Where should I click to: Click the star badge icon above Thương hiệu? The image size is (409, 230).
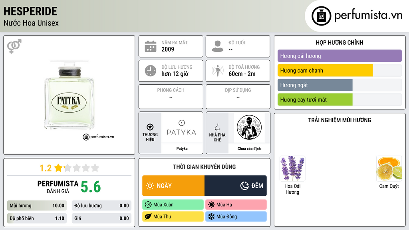150,127
